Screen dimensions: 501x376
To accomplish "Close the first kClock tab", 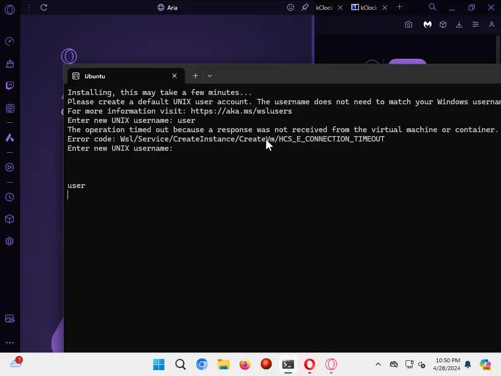I will click(x=341, y=7).
